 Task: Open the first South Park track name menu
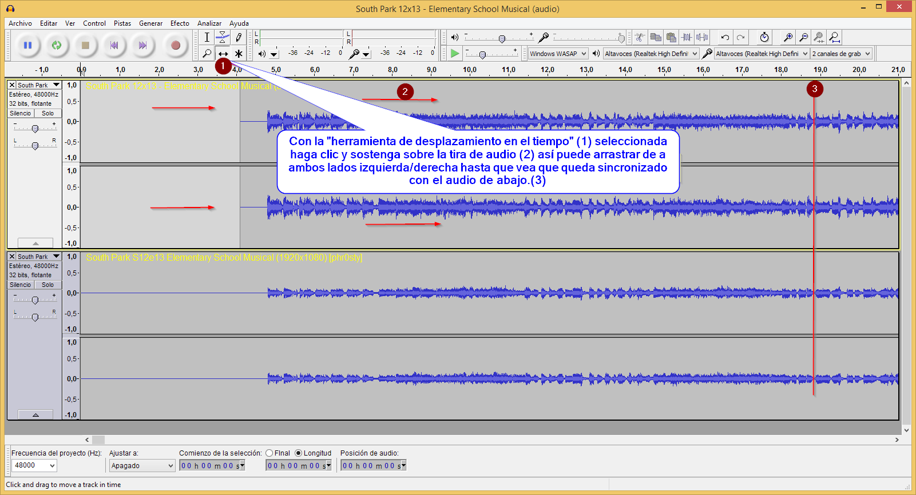click(x=38, y=85)
